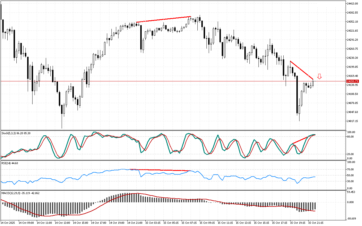Click the 15 Oct 07:15 time label
This screenshot has height=226, width=362.
click(x=189, y=223)
